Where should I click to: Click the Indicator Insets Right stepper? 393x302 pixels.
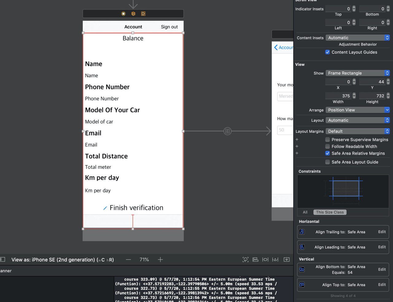coord(388,22)
